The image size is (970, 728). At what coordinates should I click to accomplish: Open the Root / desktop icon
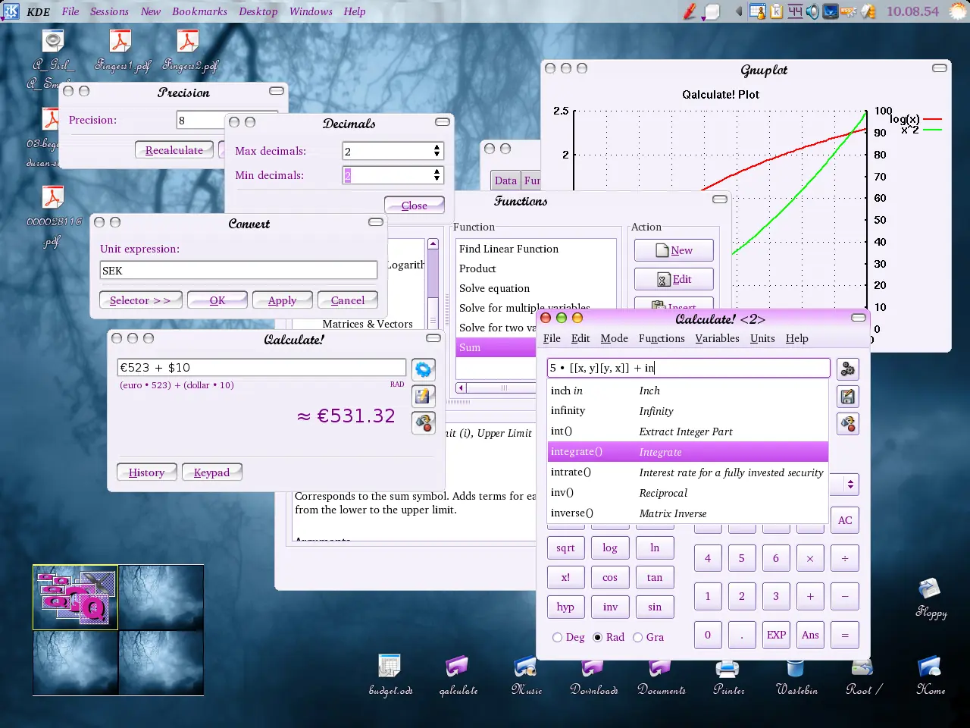coord(863,674)
